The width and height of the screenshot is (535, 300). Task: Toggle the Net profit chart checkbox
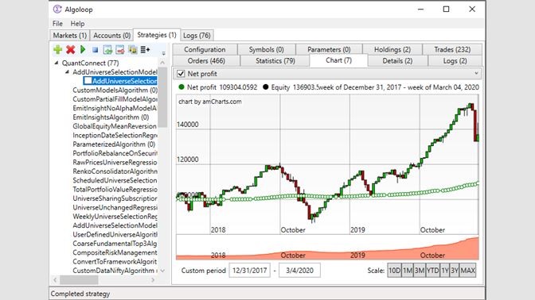coord(181,74)
